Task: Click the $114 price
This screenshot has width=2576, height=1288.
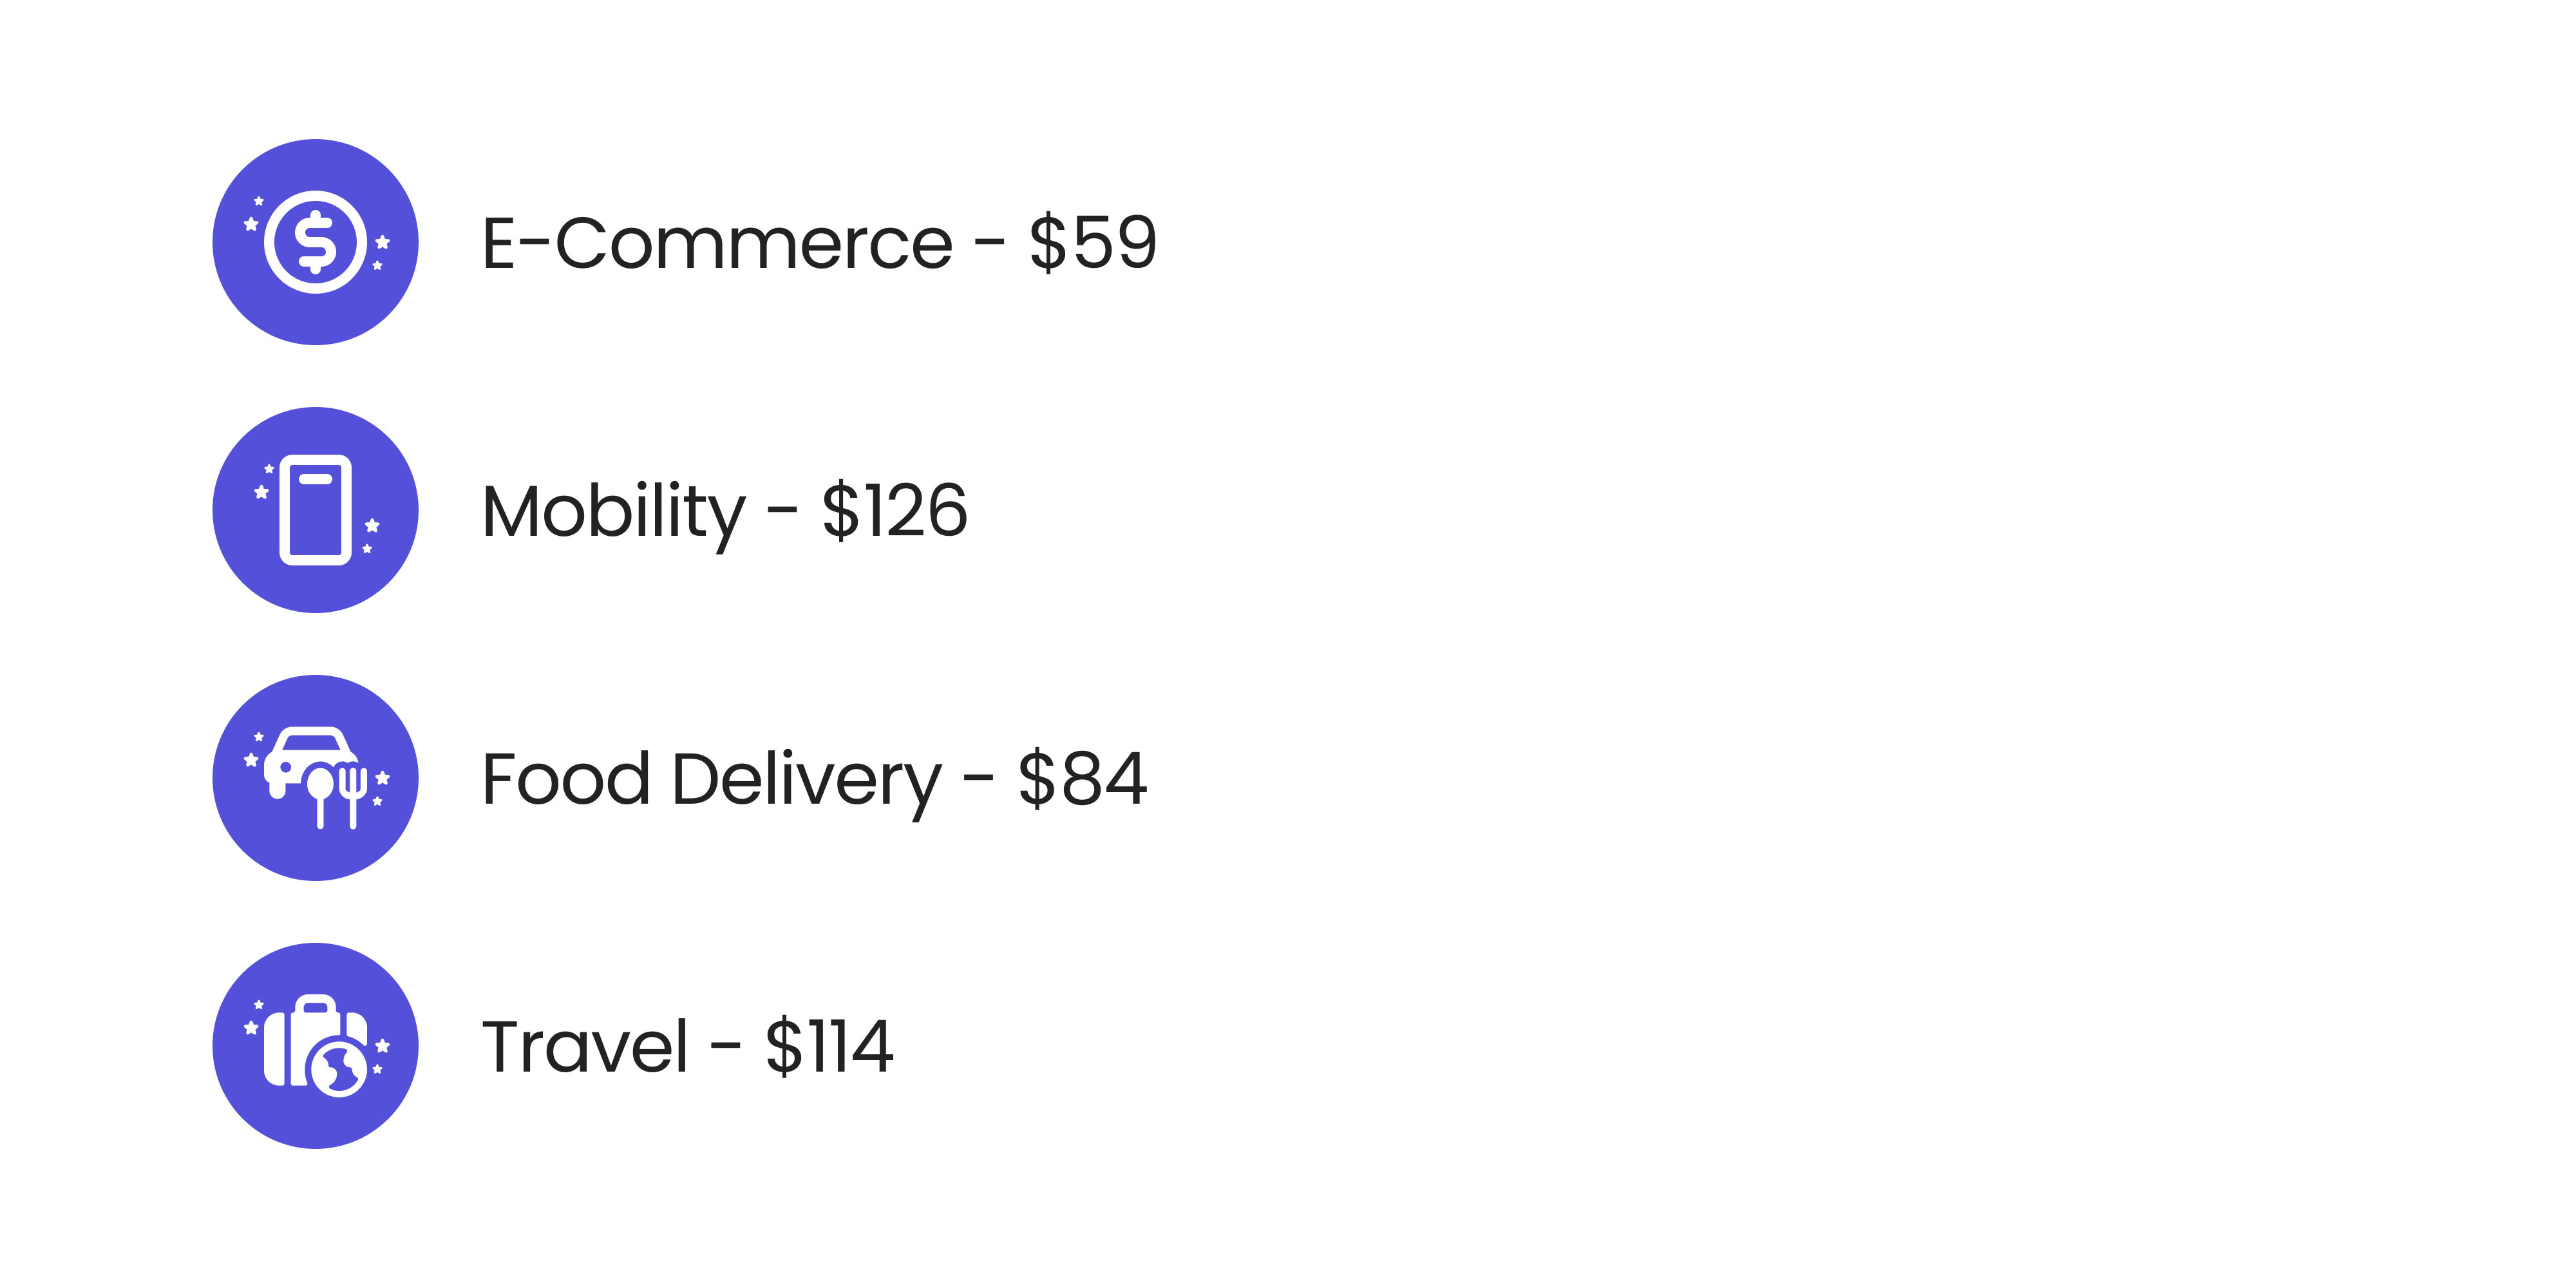Action: [x=829, y=1047]
